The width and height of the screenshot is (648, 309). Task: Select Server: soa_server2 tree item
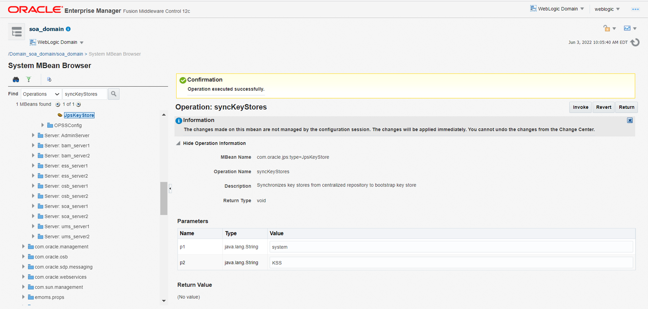click(x=66, y=216)
